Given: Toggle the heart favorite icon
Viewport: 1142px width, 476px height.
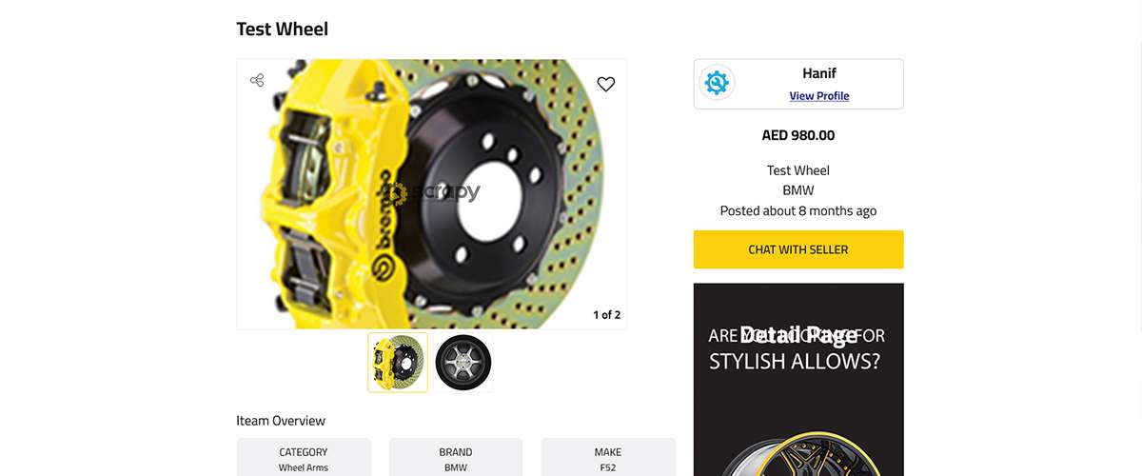Looking at the screenshot, I should (x=606, y=84).
